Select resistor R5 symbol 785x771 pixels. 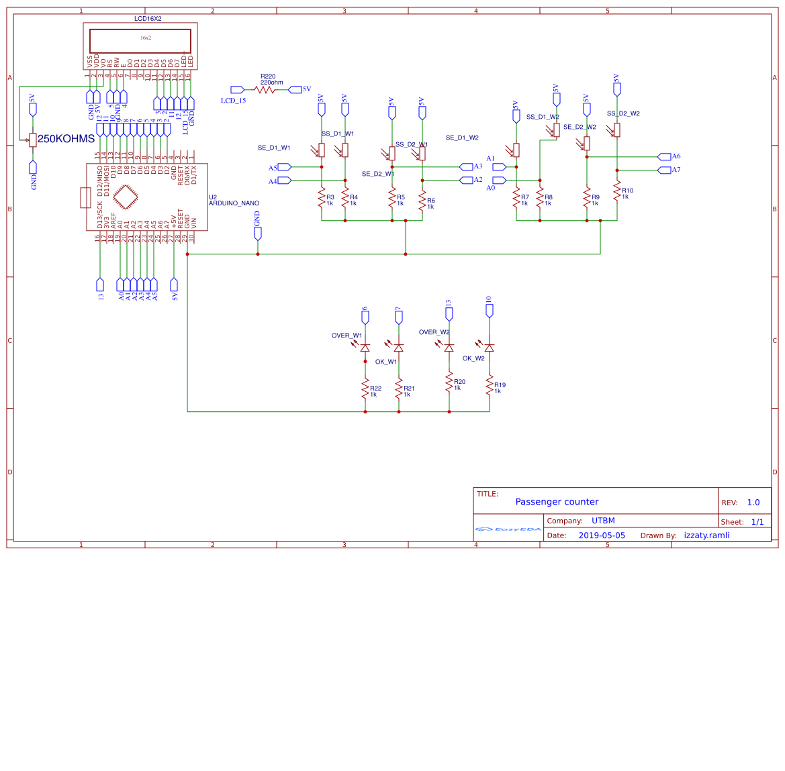(x=392, y=199)
